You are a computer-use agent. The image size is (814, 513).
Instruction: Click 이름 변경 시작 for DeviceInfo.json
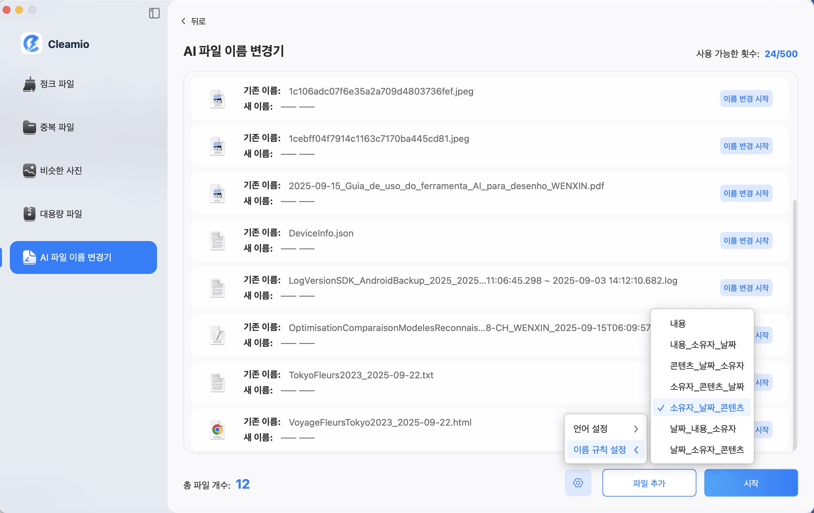pyautogui.click(x=746, y=240)
